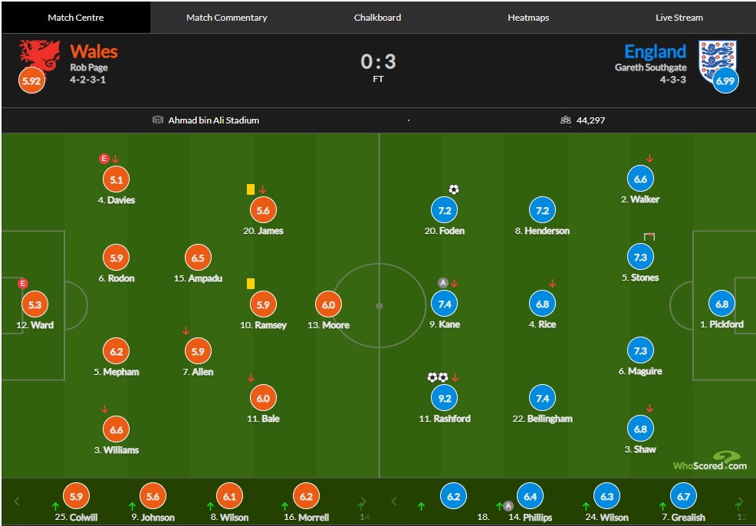The width and height of the screenshot is (756, 526).
Task: Click the double goal icons above Rashford
Action: (x=438, y=377)
